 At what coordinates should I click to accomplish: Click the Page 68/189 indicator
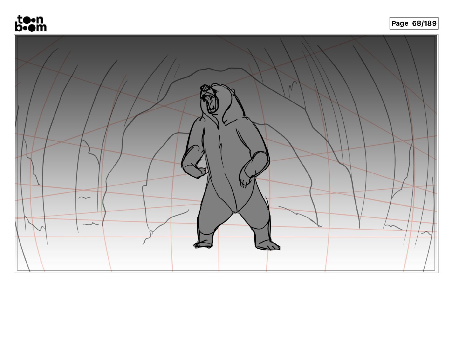414,23
